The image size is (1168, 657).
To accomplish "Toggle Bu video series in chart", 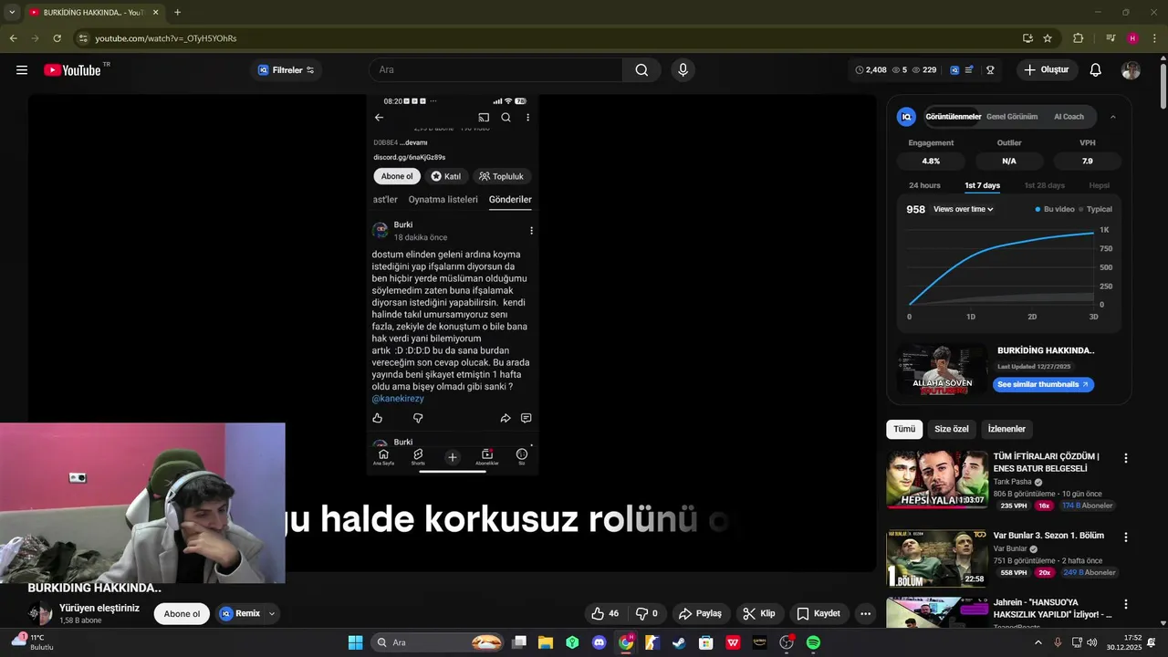I will (x=1055, y=209).
